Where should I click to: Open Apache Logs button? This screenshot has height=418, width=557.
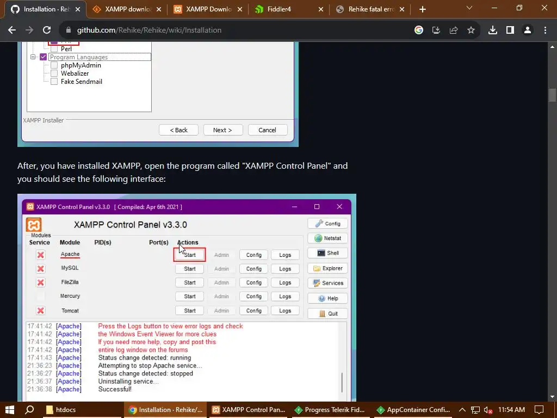point(285,255)
